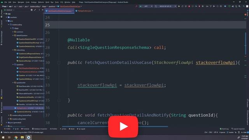Open the Terminal tool window
Screen dimensions: 249x140
click(x=25, y=129)
